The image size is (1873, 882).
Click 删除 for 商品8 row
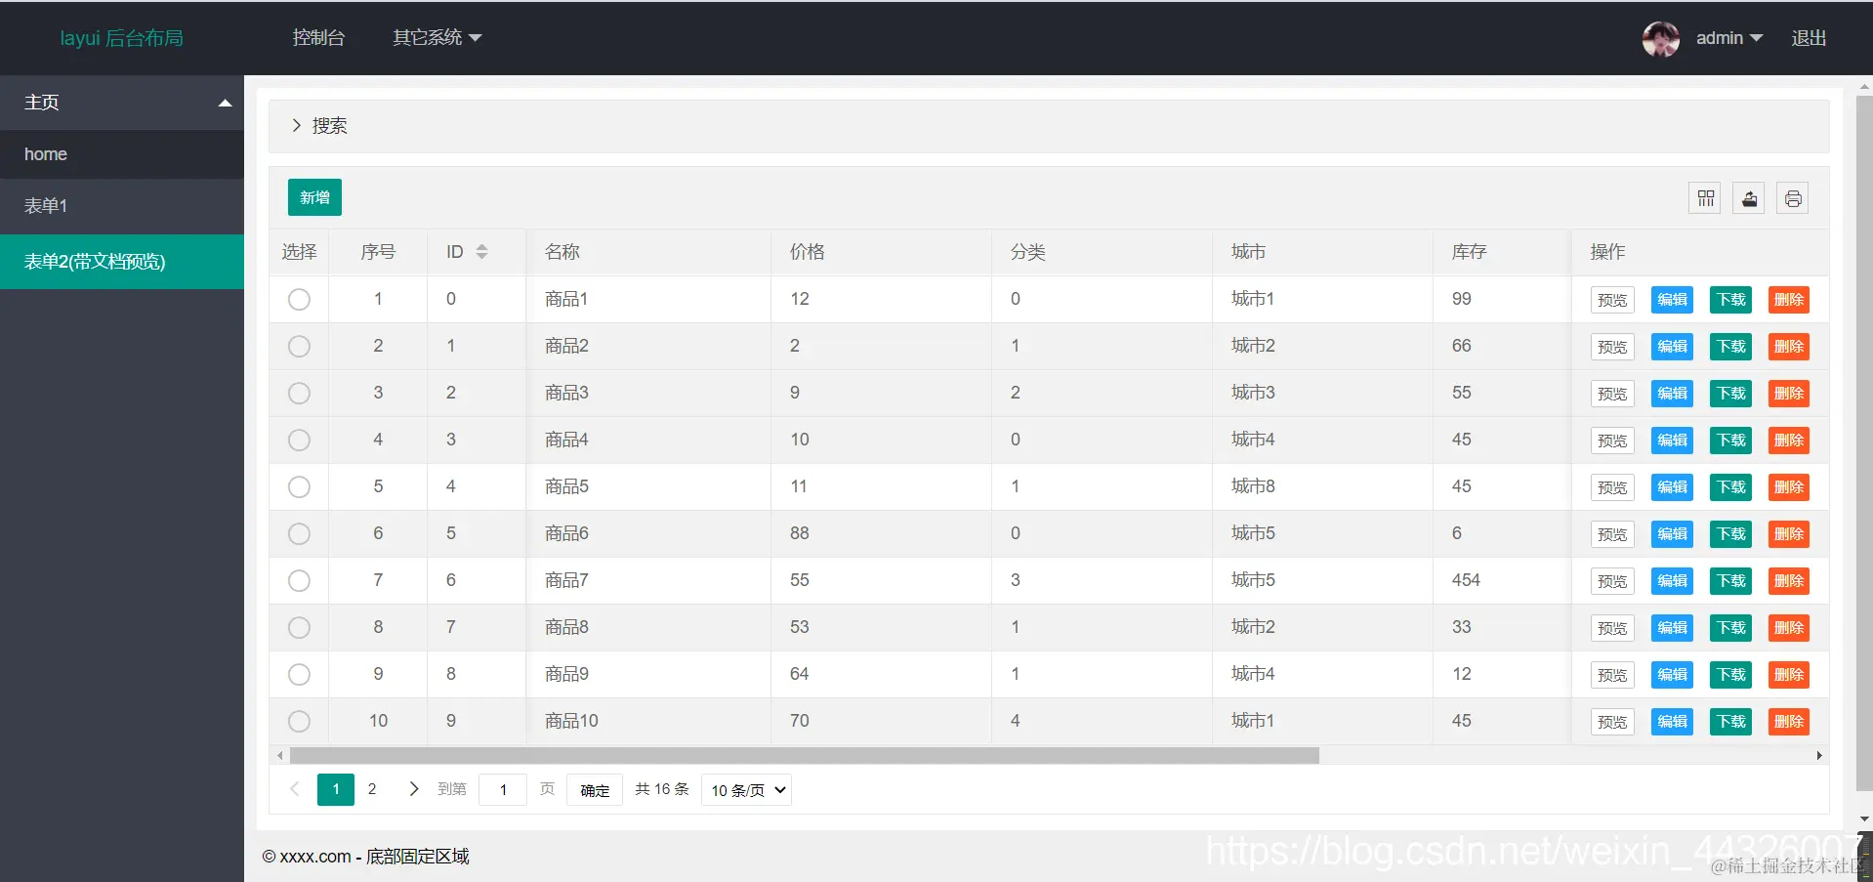click(1789, 628)
